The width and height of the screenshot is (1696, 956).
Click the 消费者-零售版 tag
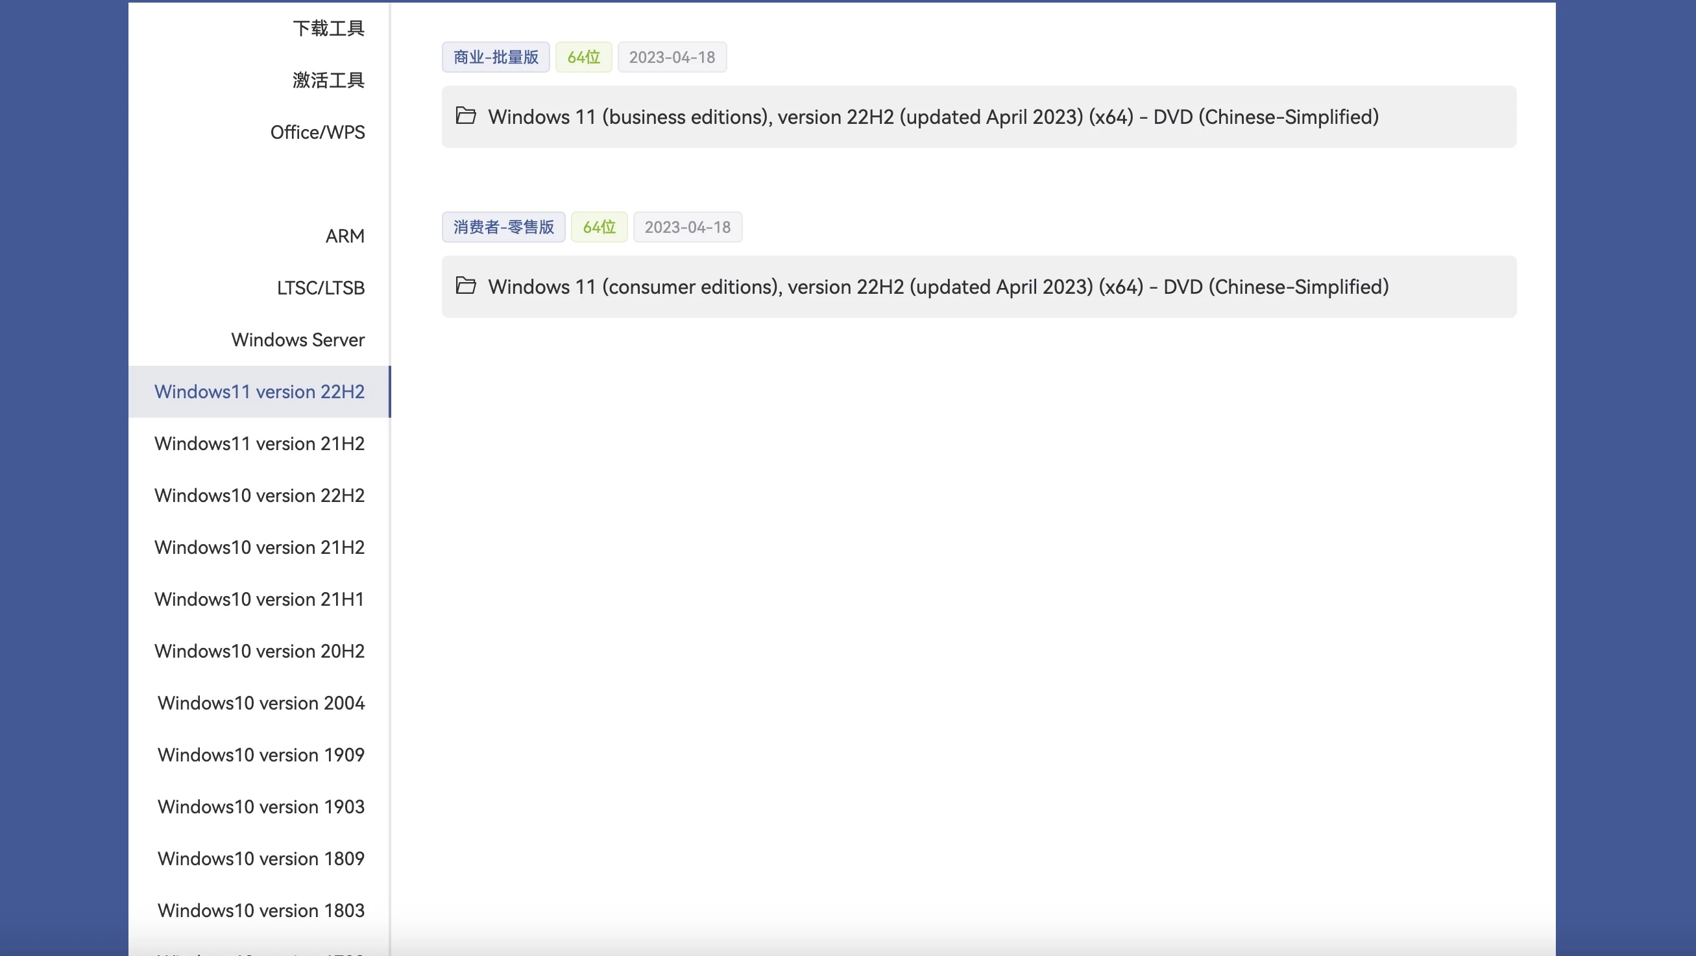(503, 228)
